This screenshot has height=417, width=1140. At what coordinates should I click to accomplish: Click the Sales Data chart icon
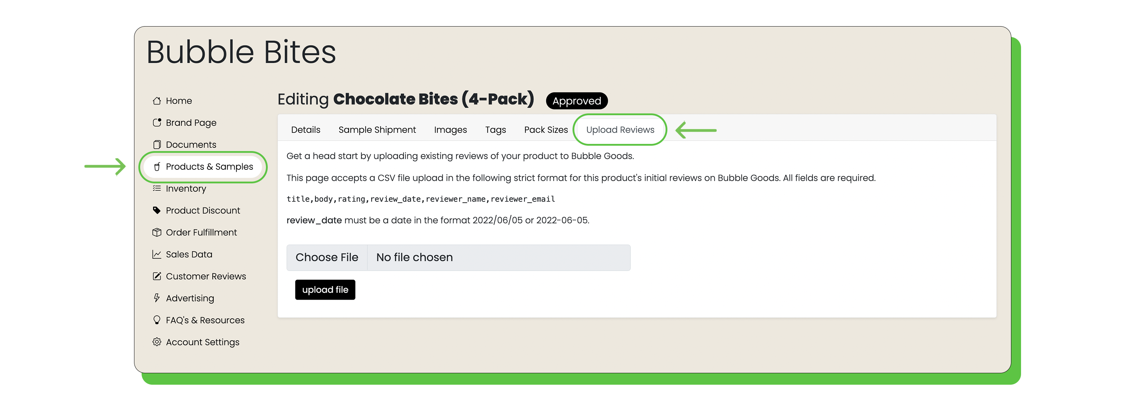click(x=157, y=254)
